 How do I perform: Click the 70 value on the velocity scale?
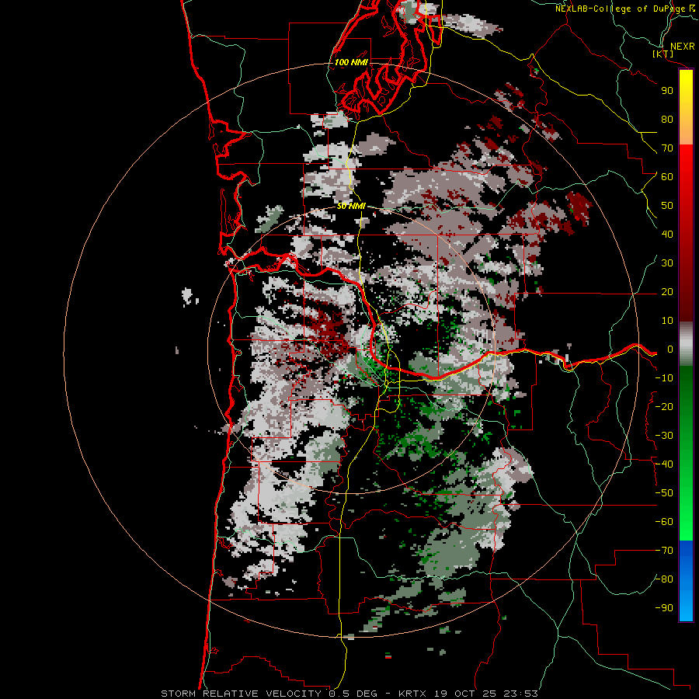(667, 148)
